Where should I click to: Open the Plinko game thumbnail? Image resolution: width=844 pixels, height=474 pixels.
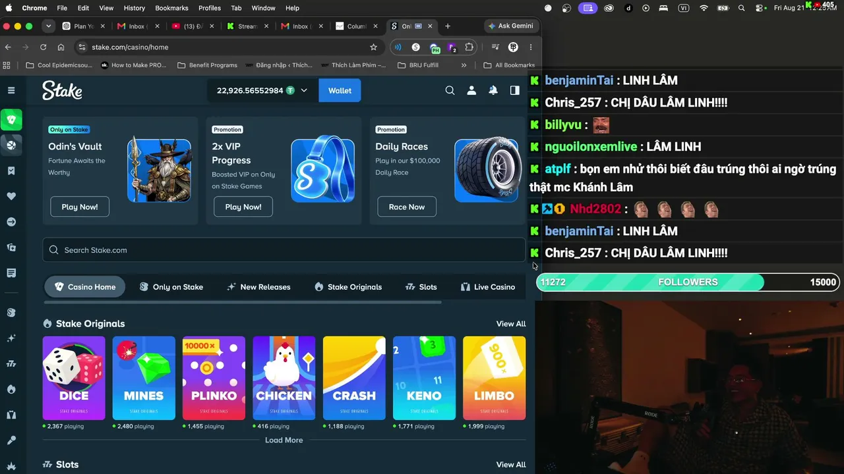coord(214,378)
